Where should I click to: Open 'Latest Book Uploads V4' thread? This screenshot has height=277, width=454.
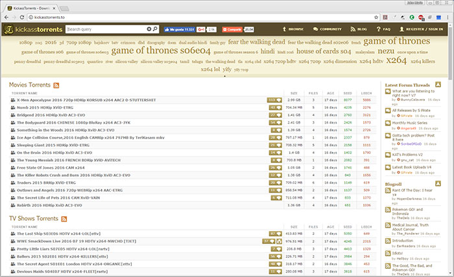pos(412,167)
